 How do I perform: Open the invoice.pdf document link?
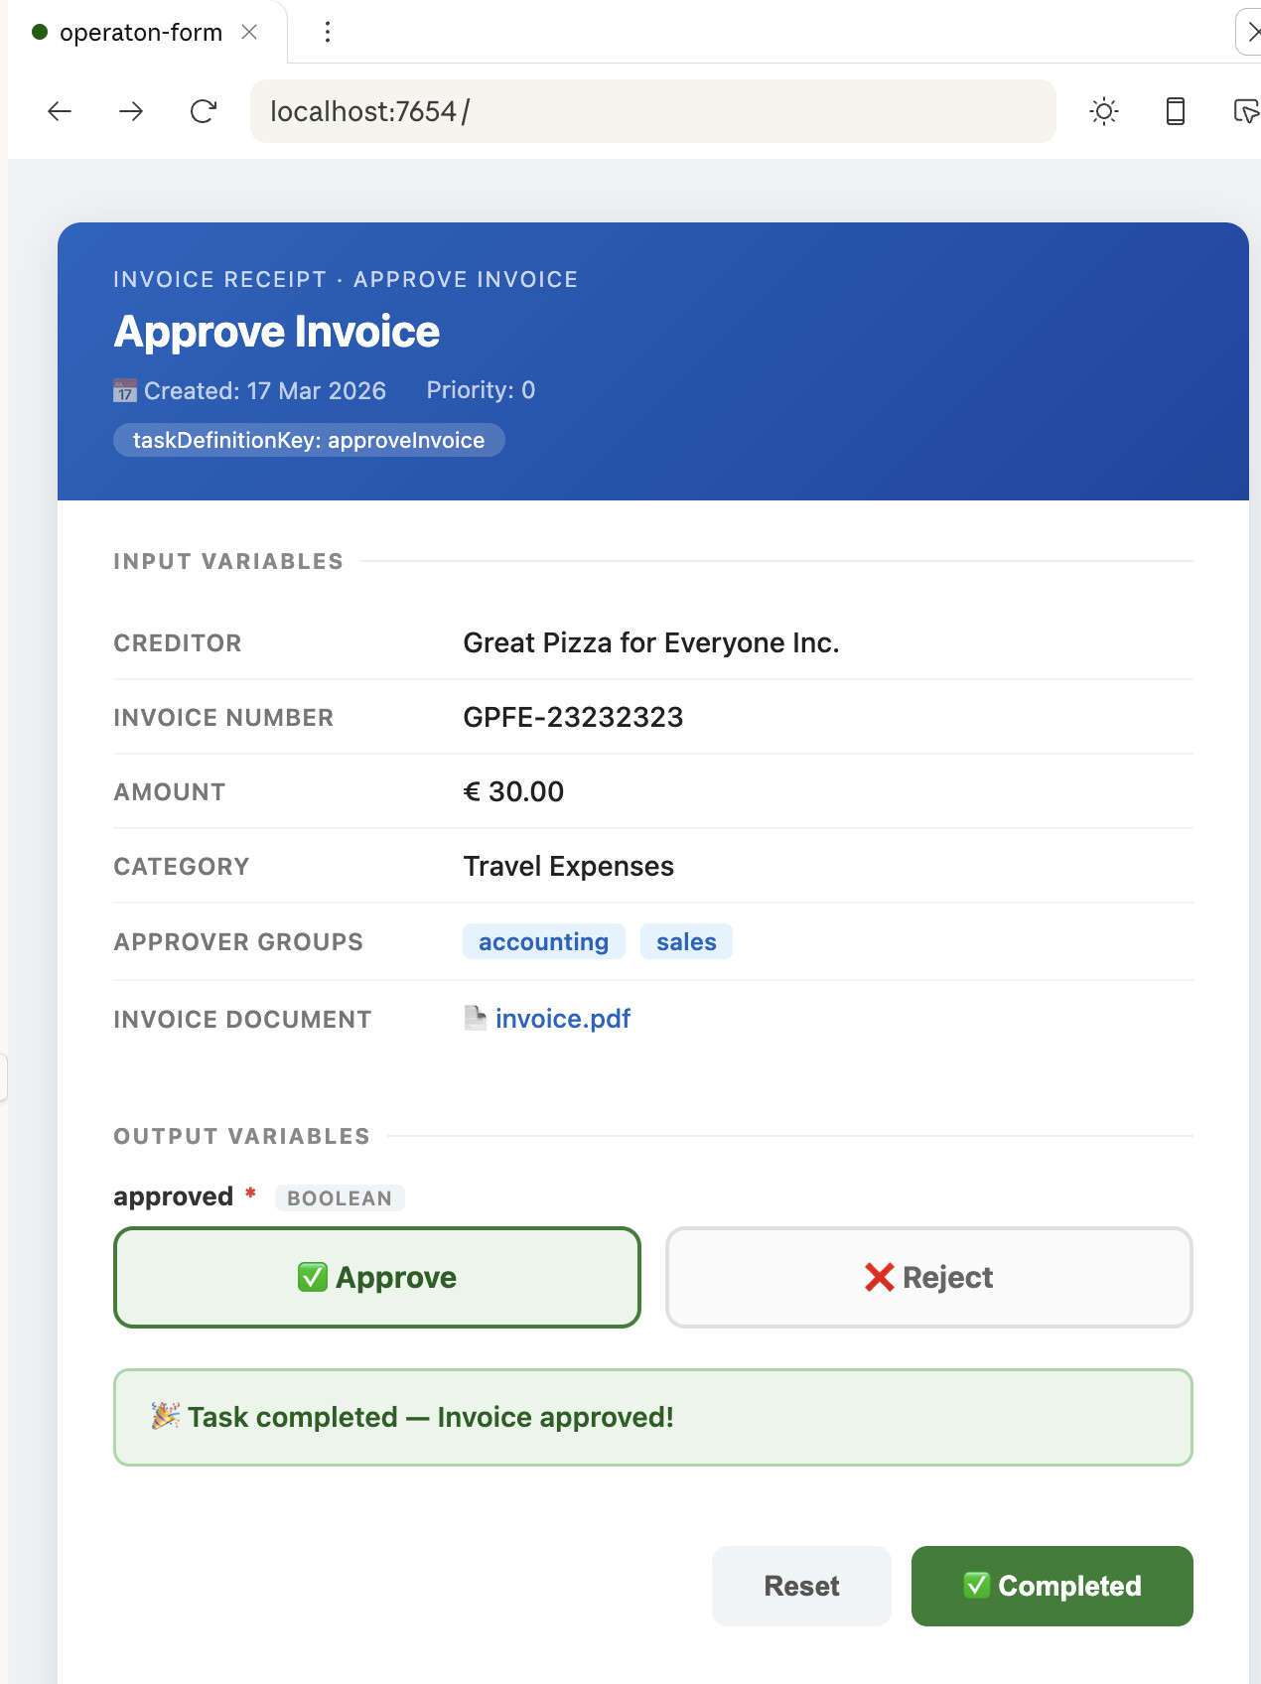coord(562,1019)
